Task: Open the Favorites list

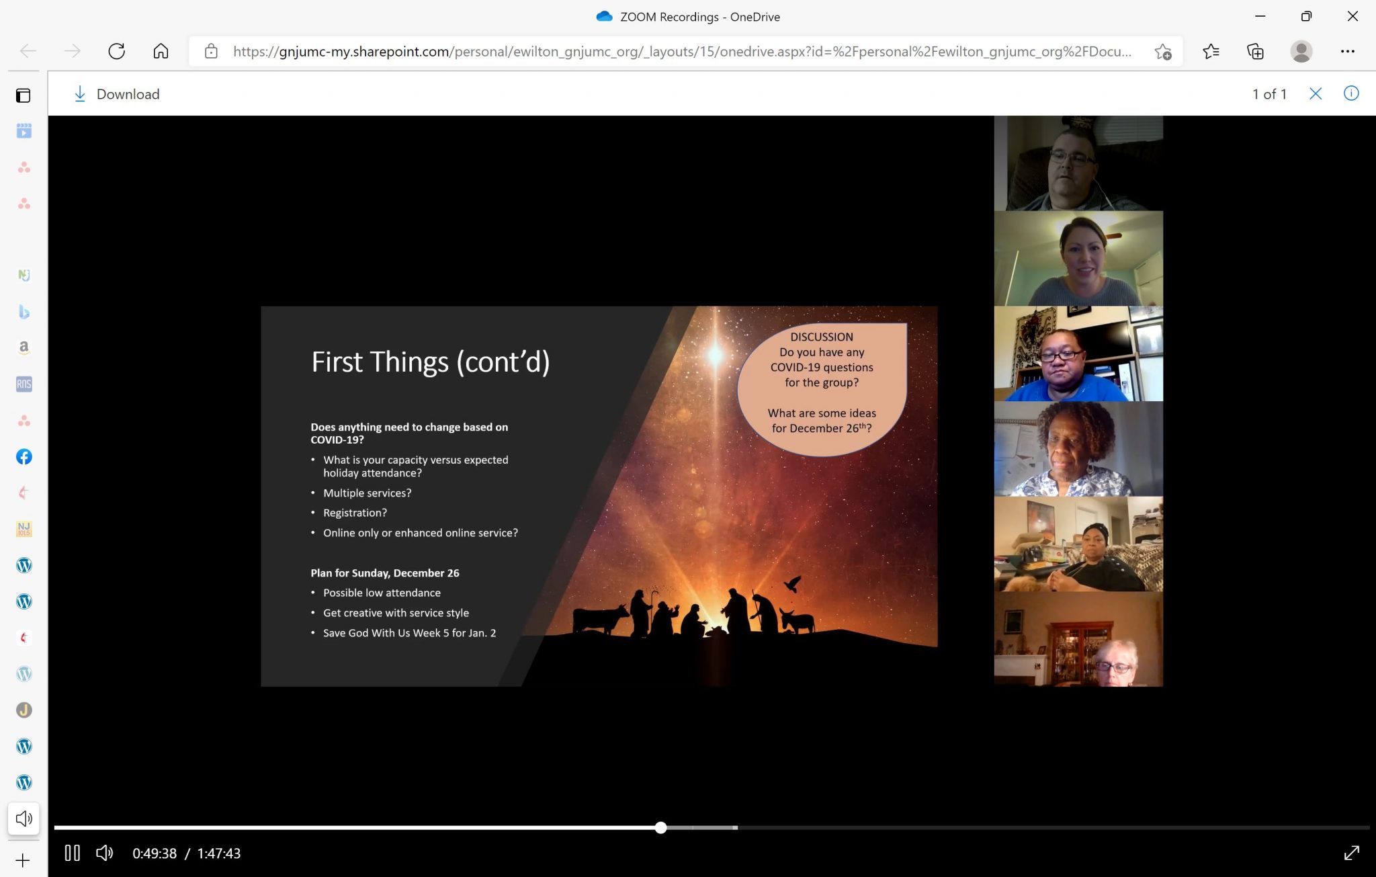Action: pyautogui.click(x=1211, y=51)
